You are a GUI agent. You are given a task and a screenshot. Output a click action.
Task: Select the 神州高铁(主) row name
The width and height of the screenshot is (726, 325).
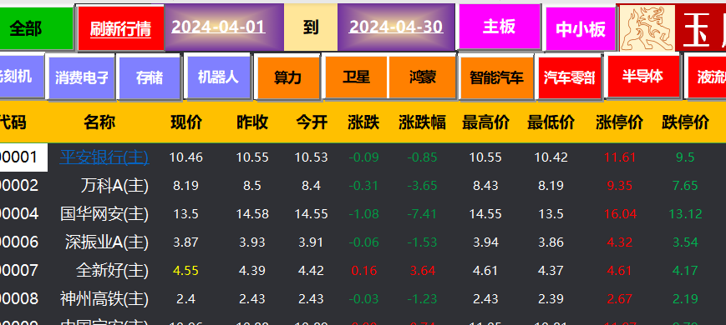(104, 298)
